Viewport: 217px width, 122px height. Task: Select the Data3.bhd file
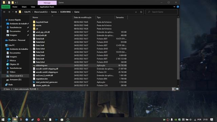(x=40, y=62)
